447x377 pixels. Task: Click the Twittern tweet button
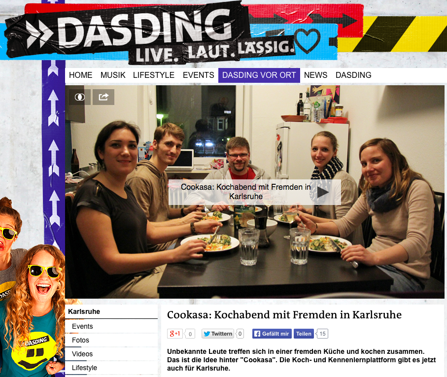[x=218, y=334]
